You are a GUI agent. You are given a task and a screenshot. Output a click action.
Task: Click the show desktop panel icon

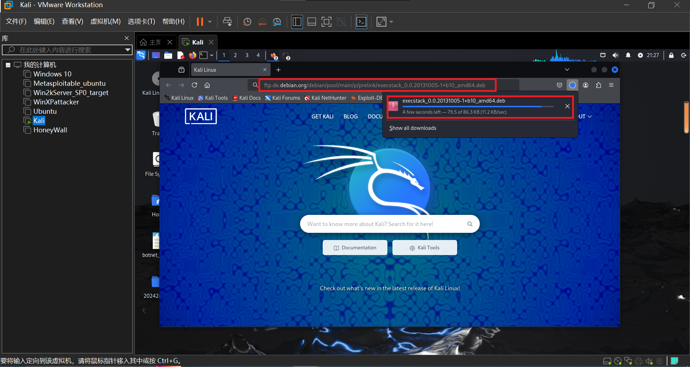156,55
